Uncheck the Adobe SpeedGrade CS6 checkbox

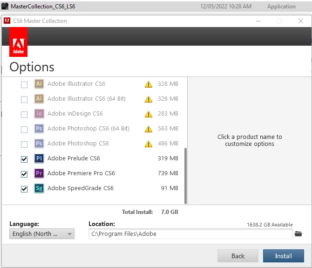(24, 189)
